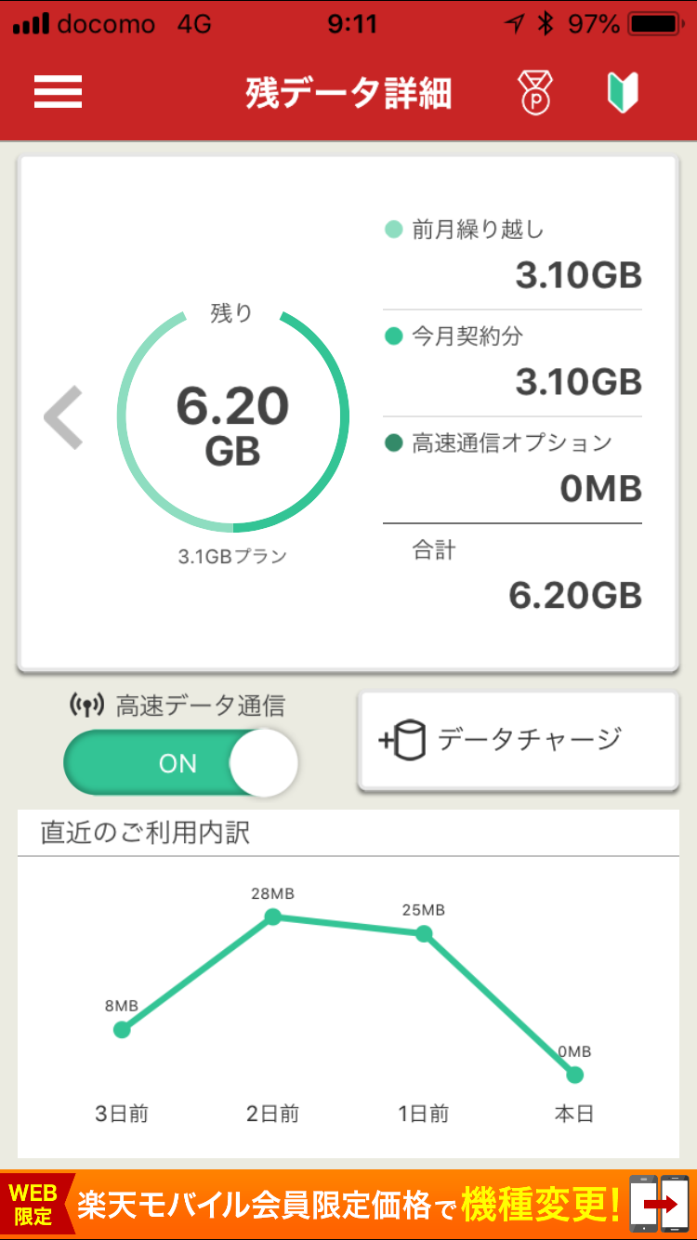The image size is (697, 1240).
Task: Tap the 25MB point for 1日前
Action: (424, 933)
